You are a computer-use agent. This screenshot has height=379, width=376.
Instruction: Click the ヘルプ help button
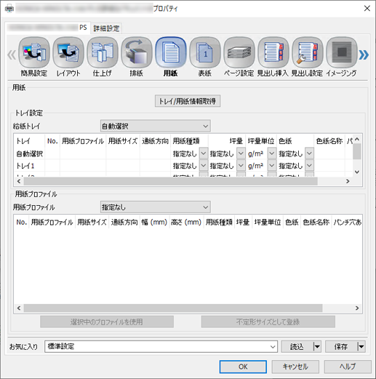click(348, 367)
